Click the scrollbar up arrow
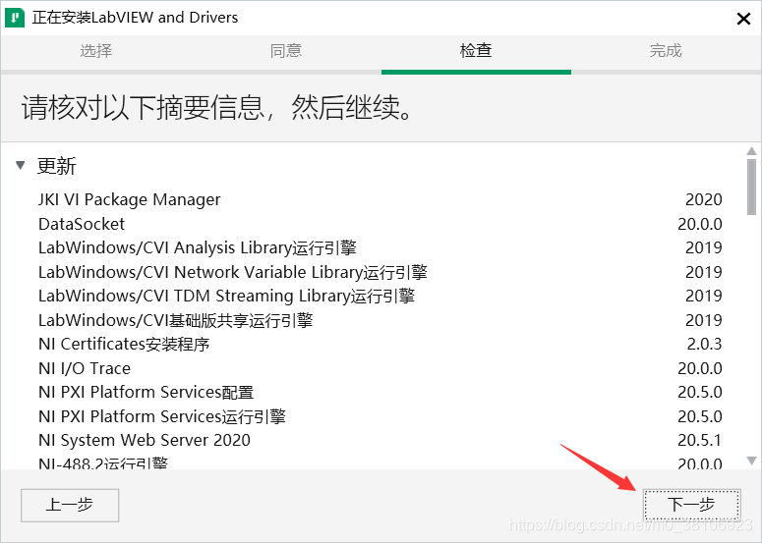762x543 pixels. [751, 151]
